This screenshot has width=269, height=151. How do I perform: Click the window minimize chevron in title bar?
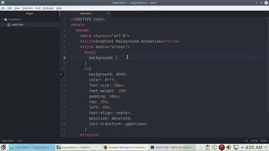pyautogui.click(x=257, y=3)
